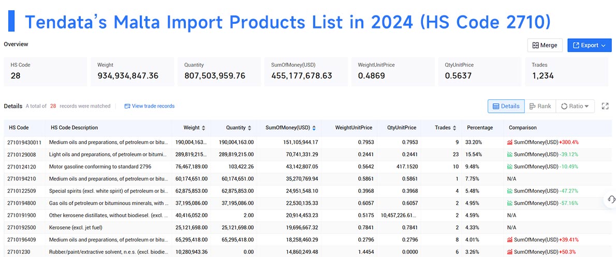The height and width of the screenshot is (257, 616).
Task: Click Light oils and preparations description
Action: pyautogui.click(x=109, y=154)
